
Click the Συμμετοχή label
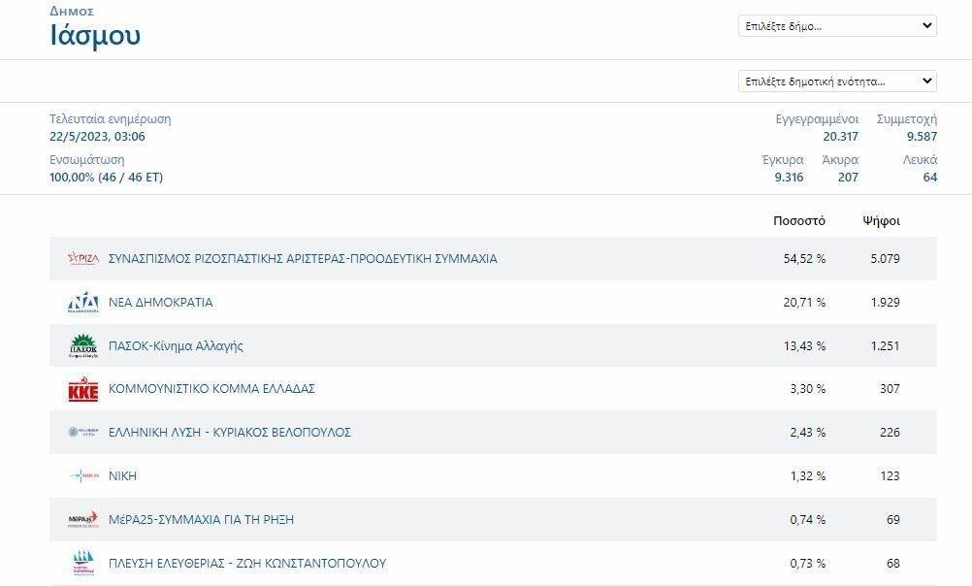907,119
